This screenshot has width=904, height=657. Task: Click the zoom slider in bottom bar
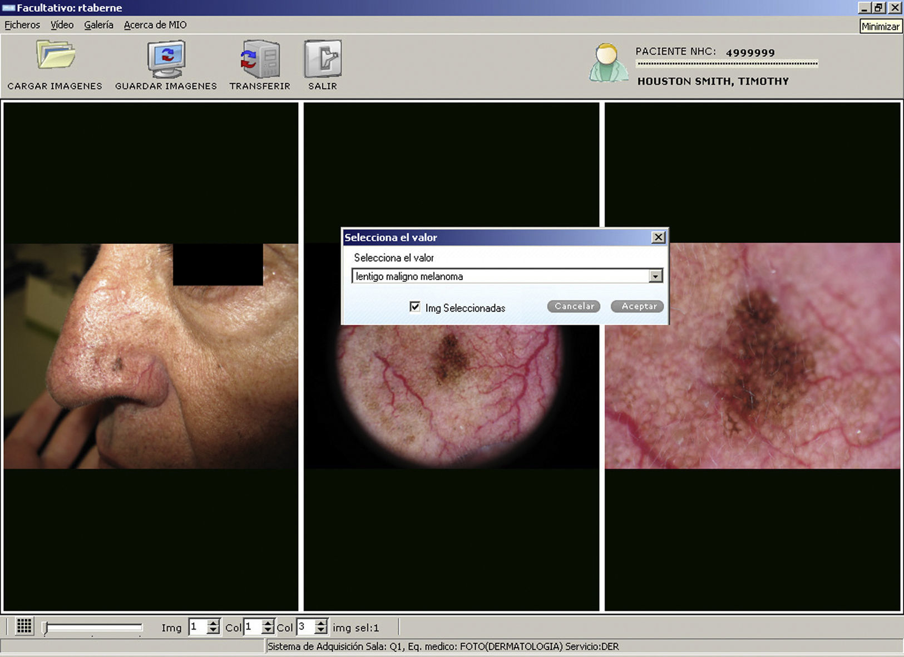pos(93,628)
